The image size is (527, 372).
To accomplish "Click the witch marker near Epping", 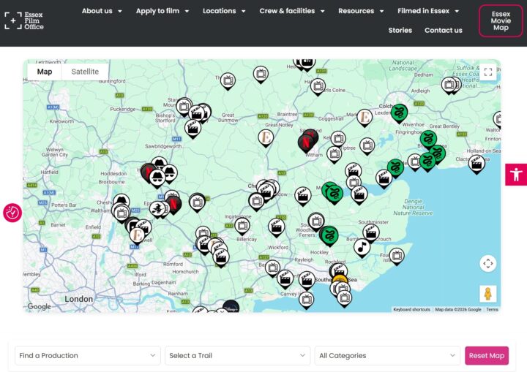I will click(x=157, y=209).
